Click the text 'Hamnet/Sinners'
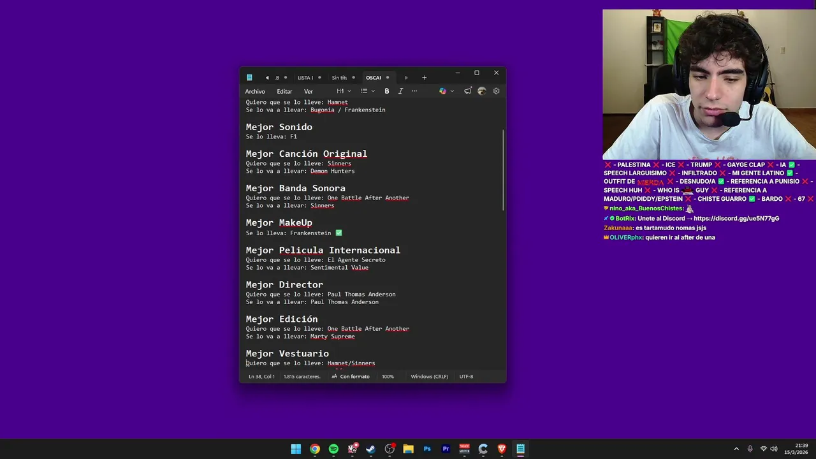The height and width of the screenshot is (459, 816). tap(351, 363)
